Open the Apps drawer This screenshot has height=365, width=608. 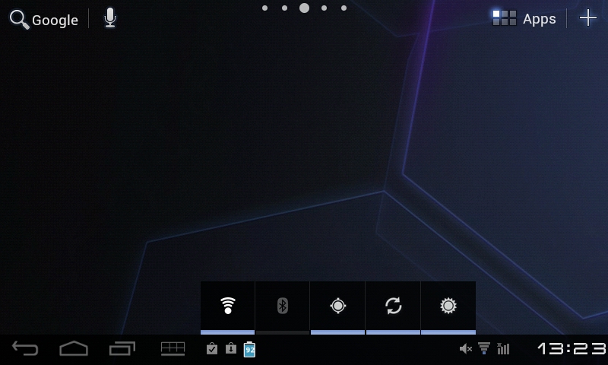[524, 18]
